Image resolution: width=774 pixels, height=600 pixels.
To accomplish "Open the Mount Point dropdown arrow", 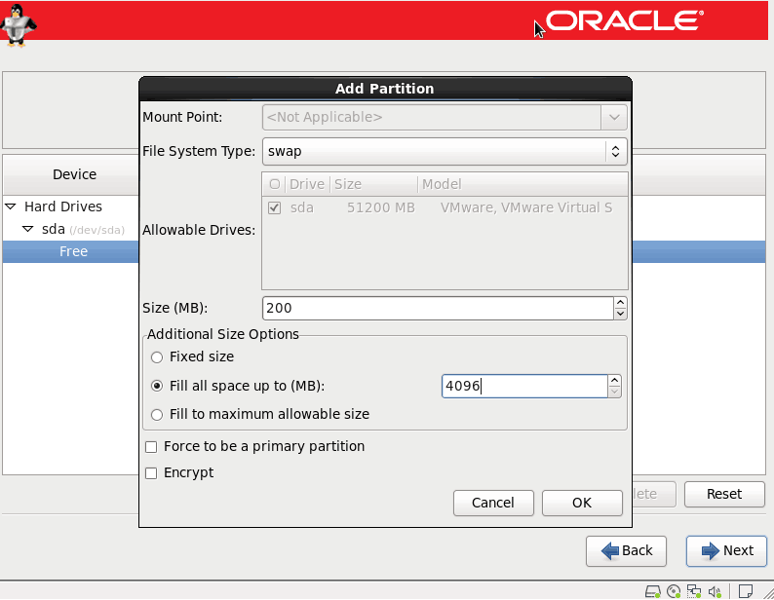I will tap(614, 118).
